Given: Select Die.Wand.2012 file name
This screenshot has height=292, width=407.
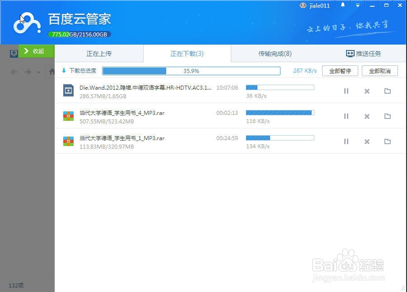Looking at the screenshot, I should click(x=145, y=88).
